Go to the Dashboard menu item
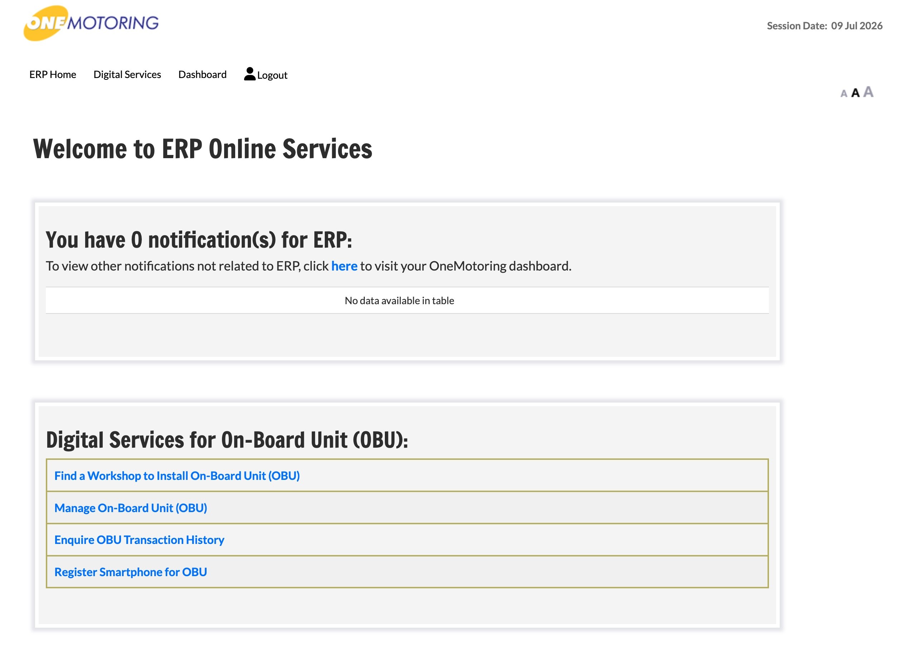Viewport: 900px width, 647px height. pyautogui.click(x=202, y=74)
